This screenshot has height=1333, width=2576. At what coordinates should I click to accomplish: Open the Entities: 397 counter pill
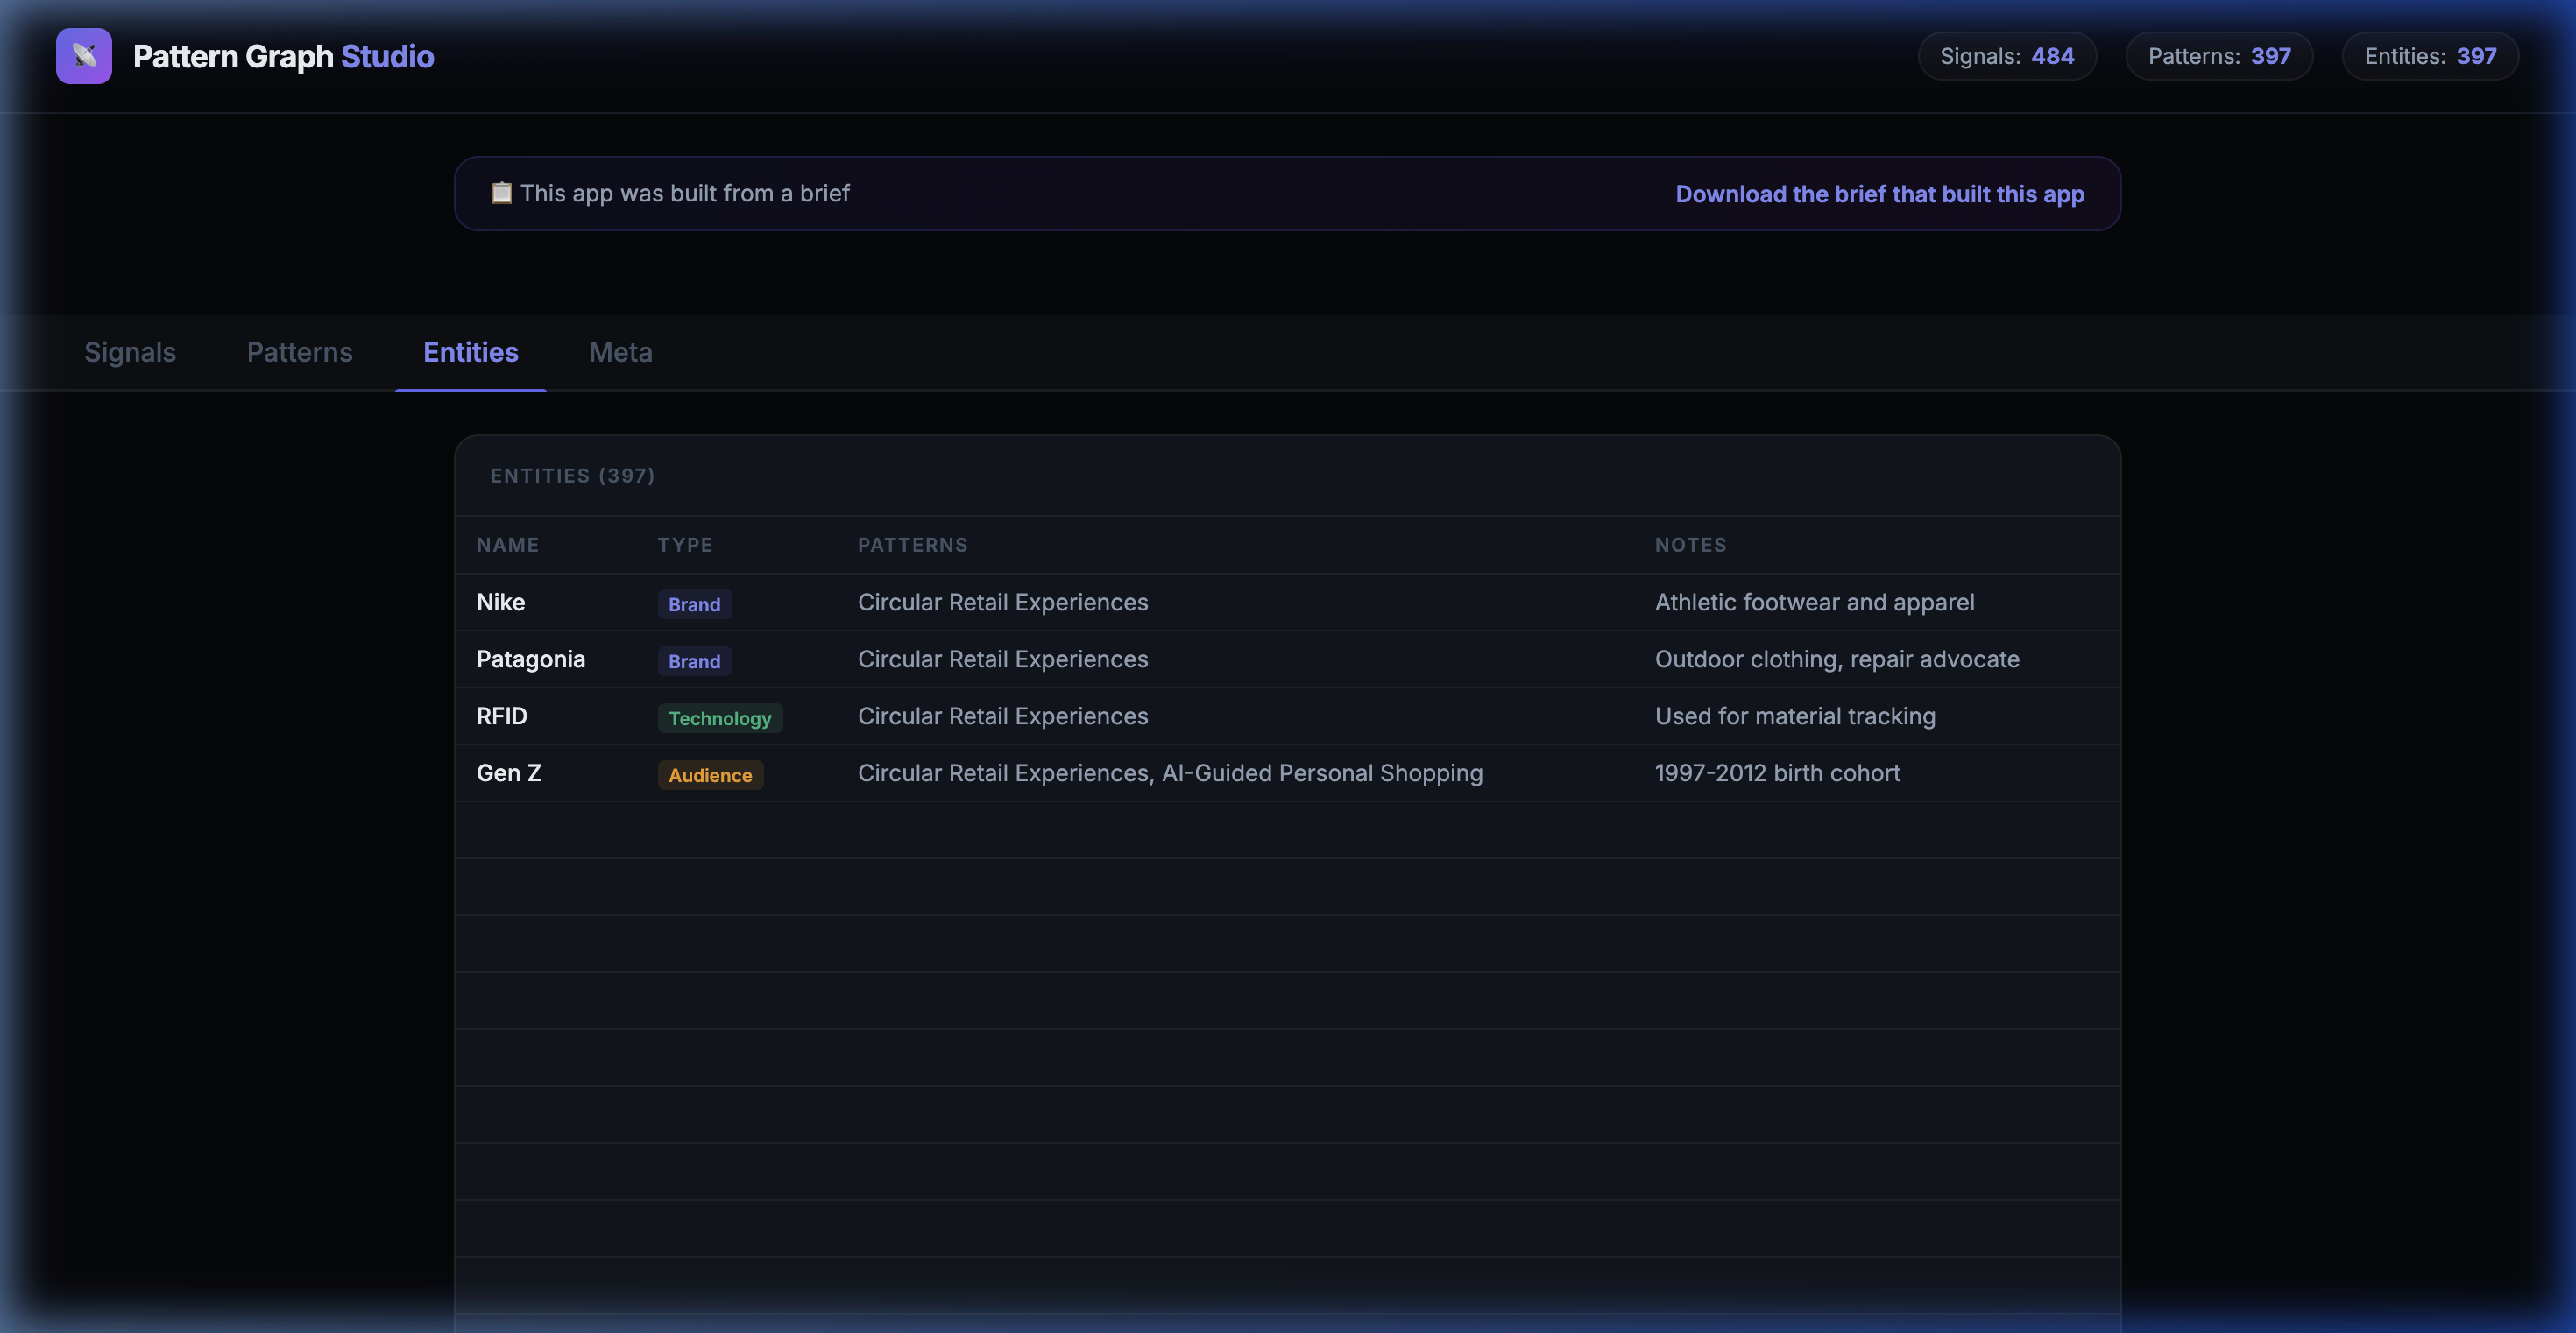point(2430,56)
